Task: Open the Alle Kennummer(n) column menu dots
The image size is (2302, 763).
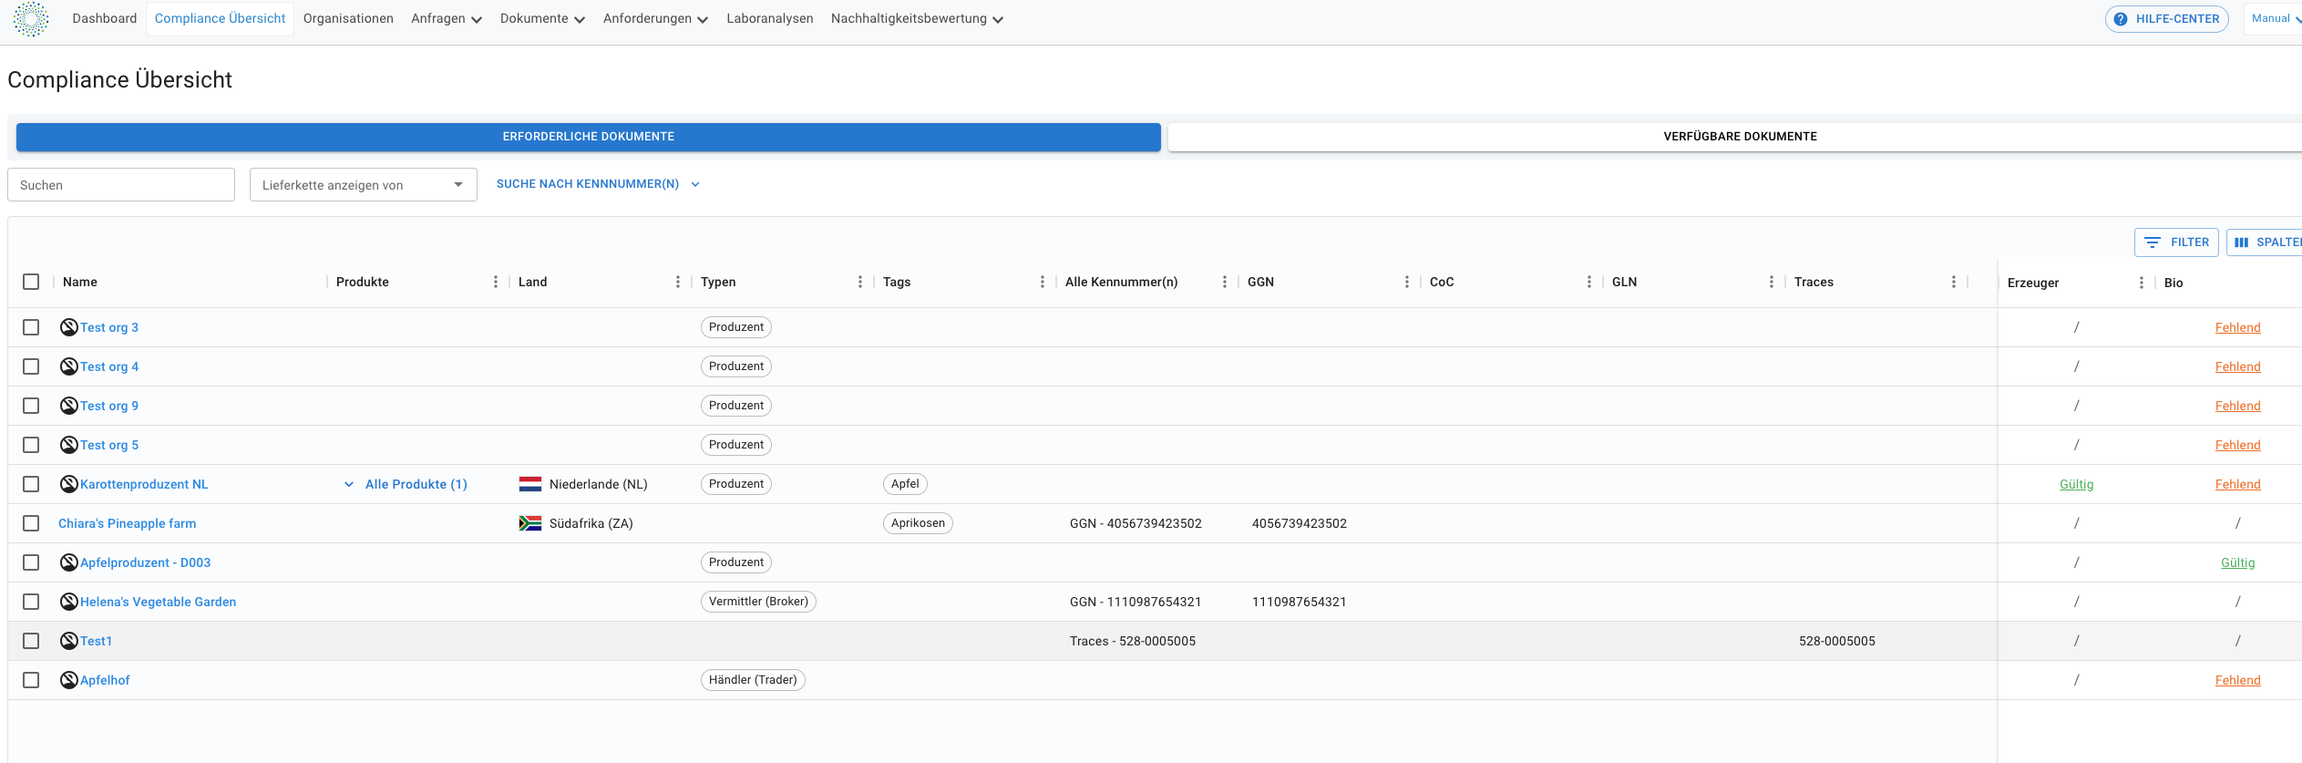Action: pyautogui.click(x=1225, y=282)
